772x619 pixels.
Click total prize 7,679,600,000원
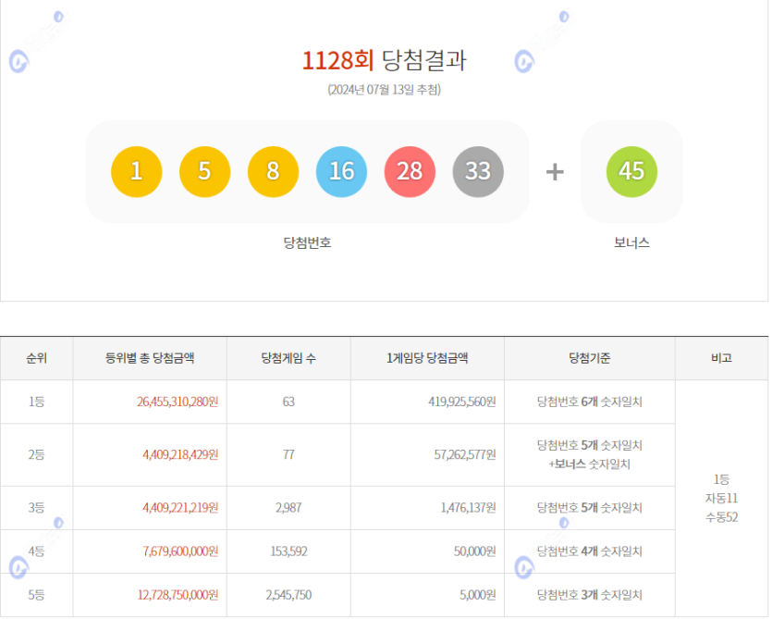180,551
